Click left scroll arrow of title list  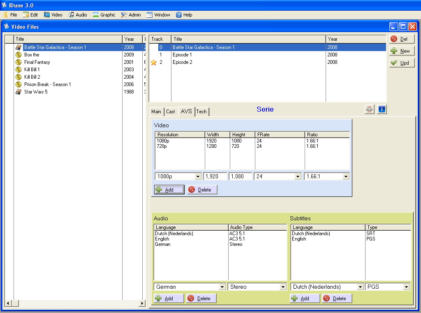[x=8, y=303]
